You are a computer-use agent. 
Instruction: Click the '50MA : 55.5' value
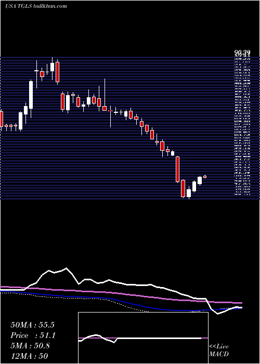coord(32,325)
